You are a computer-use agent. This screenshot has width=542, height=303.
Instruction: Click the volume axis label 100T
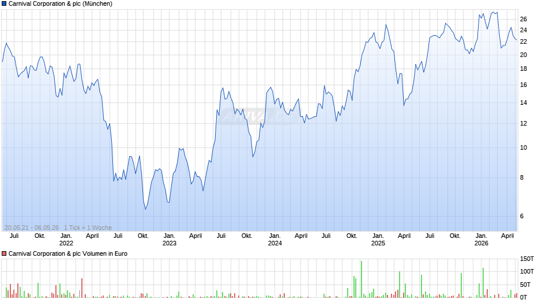click(x=527, y=271)
